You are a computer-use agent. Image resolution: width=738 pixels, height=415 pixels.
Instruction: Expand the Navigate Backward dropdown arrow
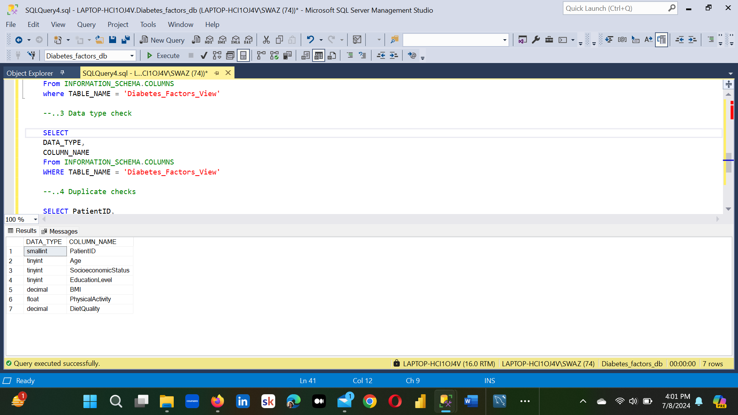pyautogui.click(x=29, y=40)
